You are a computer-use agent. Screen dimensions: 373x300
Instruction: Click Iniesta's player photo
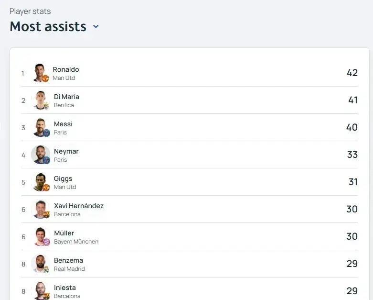pos(41,290)
